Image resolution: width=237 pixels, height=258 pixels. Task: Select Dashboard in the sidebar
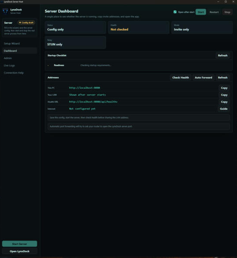pos(20,51)
